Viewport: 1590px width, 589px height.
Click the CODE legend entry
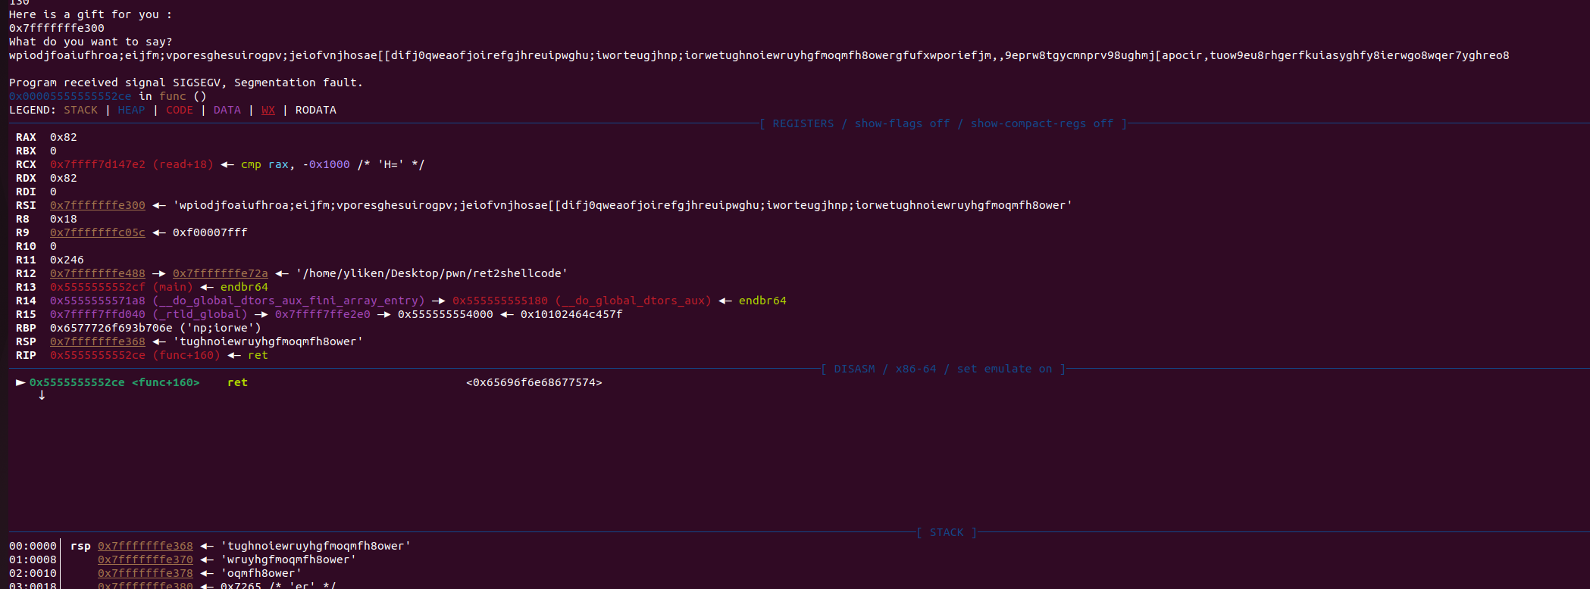[x=180, y=110]
